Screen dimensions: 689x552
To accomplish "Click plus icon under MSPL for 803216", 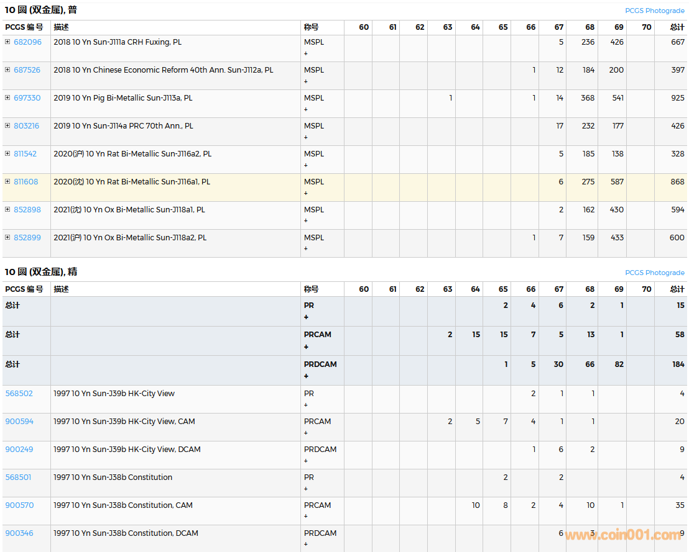I will click(306, 138).
